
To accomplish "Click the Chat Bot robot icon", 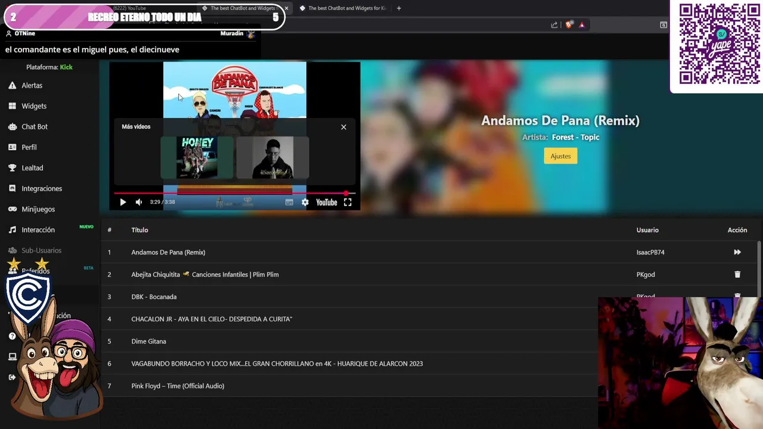I will coord(12,126).
